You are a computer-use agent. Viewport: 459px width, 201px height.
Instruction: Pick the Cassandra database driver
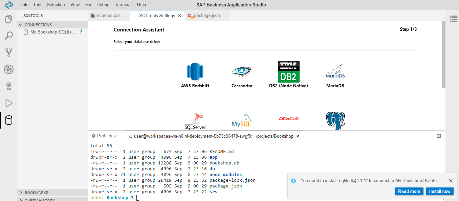pos(242,71)
